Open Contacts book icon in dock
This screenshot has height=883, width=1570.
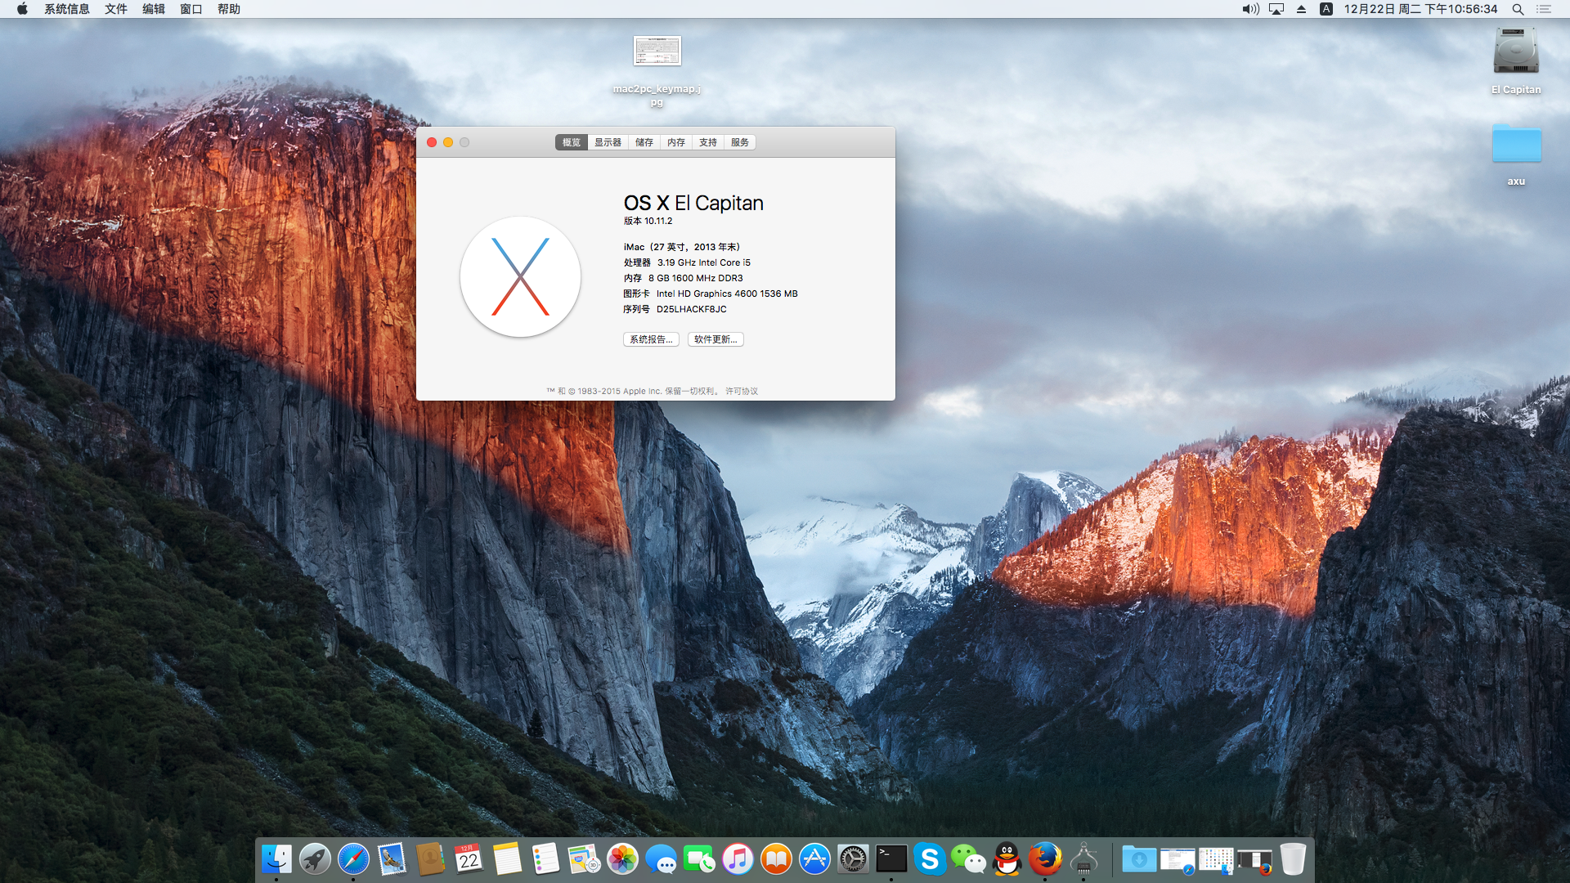tap(430, 859)
